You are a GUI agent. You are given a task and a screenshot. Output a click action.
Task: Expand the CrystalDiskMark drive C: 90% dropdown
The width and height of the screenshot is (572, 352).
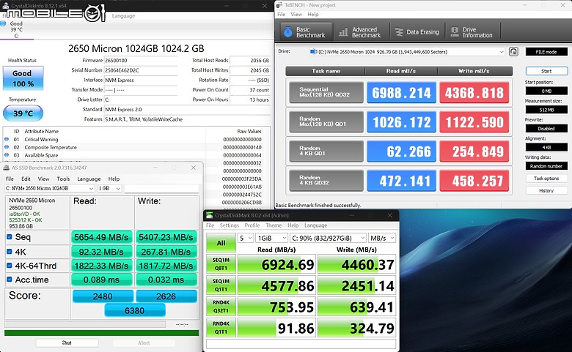(x=328, y=238)
